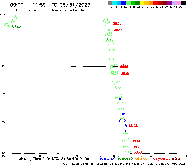Screen dimensions: 189x166
Task: Click the s3a satellite legend label
Action: click(x=176, y=159)
